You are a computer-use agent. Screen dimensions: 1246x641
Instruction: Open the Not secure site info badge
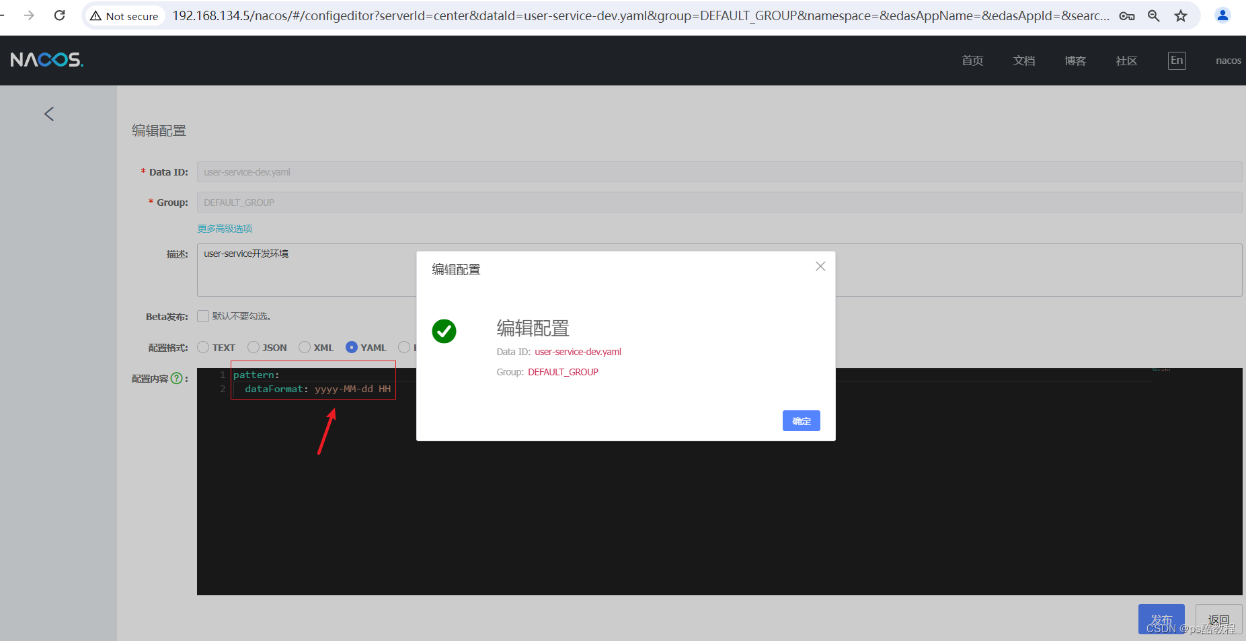[x=124, y=16]
